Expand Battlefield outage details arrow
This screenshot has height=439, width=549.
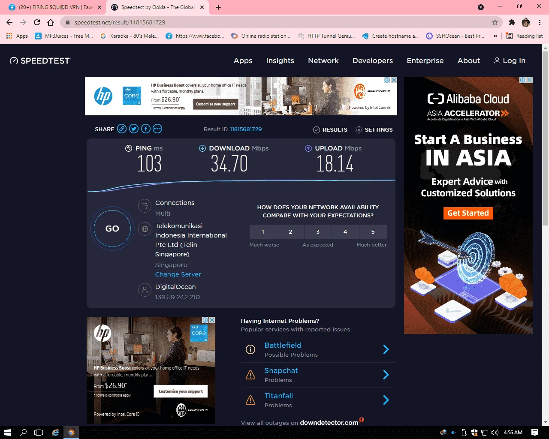coord(386,349)
